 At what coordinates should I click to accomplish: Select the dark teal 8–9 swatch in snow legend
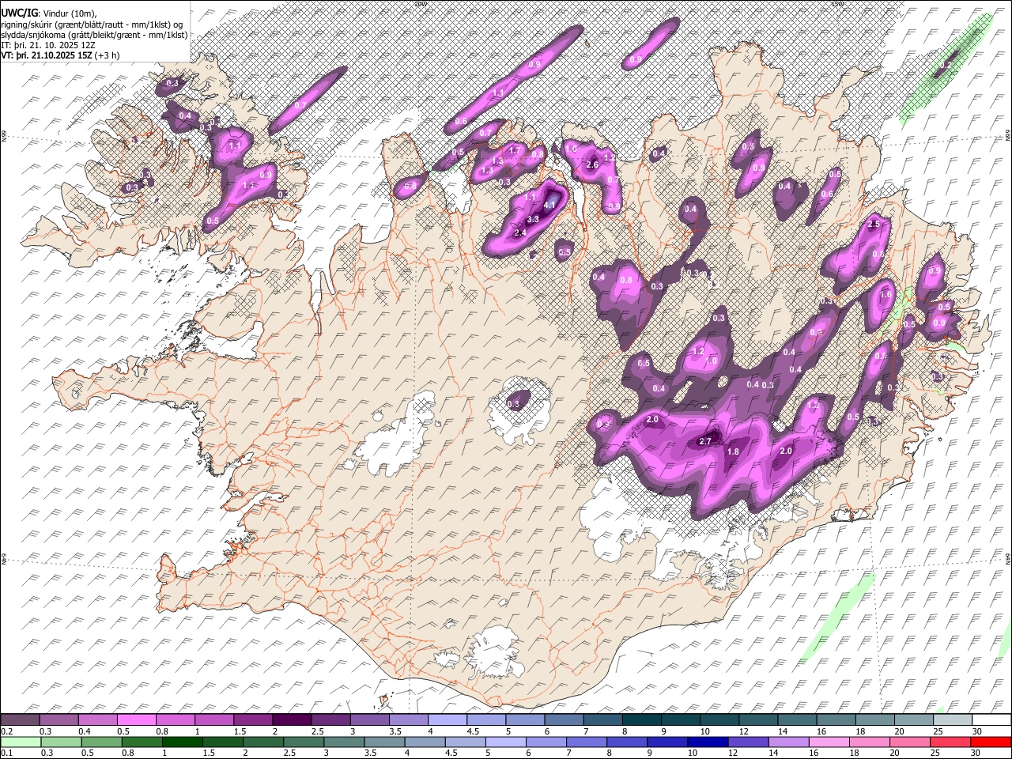tap(642, 720)
